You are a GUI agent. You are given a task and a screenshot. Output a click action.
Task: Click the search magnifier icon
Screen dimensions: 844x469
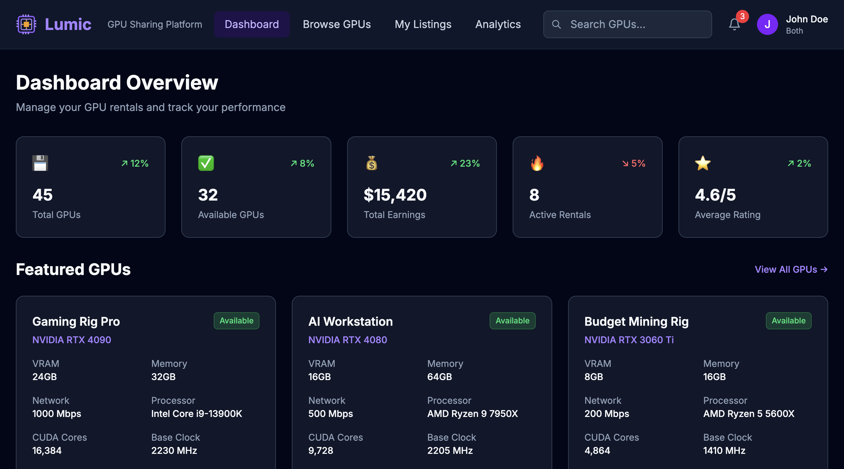pos(556,24)
